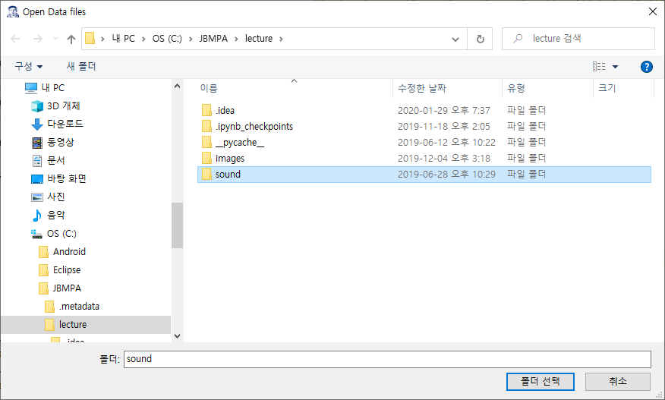Open recent locations dropdown arrow
The width and height of the screenshot is (665, 400).
(55, 39)
